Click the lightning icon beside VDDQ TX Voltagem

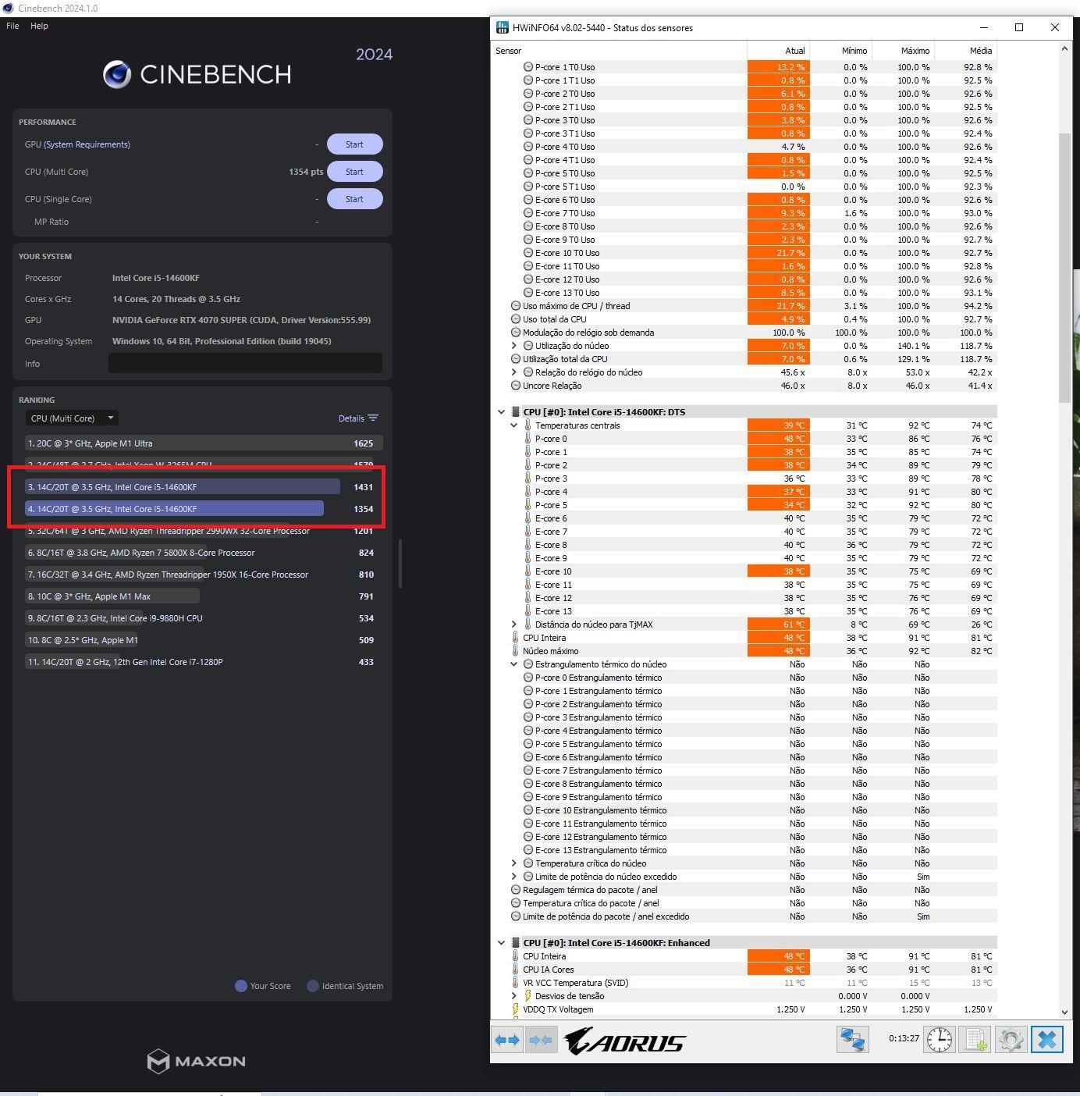(x=516, y=1009)
